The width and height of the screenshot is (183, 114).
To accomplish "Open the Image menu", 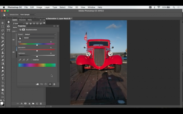I will (x=39, y=7).
